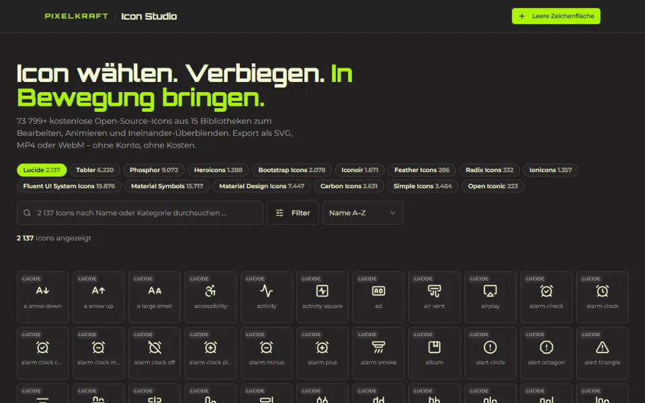This screenshot has width=645, height=403.
Task: Switch to Iconoir library
Action: 359,170
